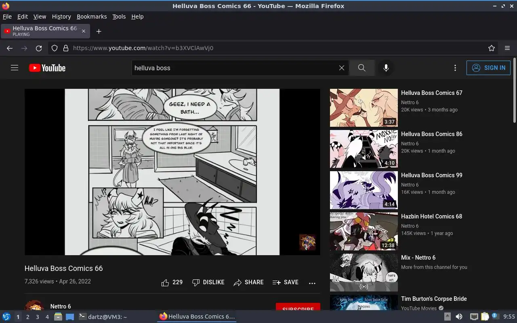Play the Mix - Nettro 6 playlist thumbnail

pyautogui.click(x=364, y=273)
